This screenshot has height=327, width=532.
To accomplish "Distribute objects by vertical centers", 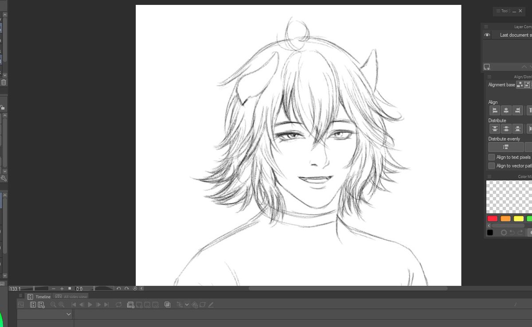I will 506,129.
